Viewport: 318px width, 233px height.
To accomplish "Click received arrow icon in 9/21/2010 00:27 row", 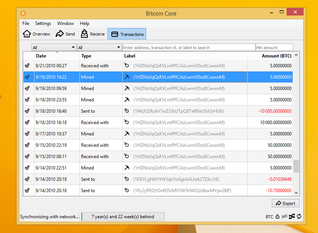I will tap(127, 65).
